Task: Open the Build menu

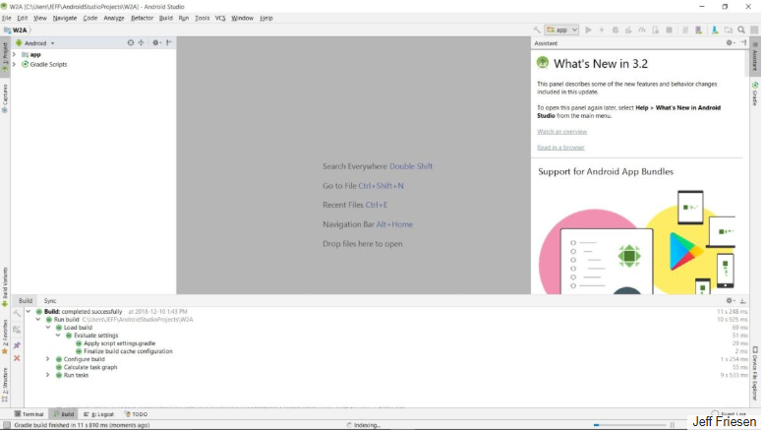Action: pyautogui.click(x=166, y=18)
